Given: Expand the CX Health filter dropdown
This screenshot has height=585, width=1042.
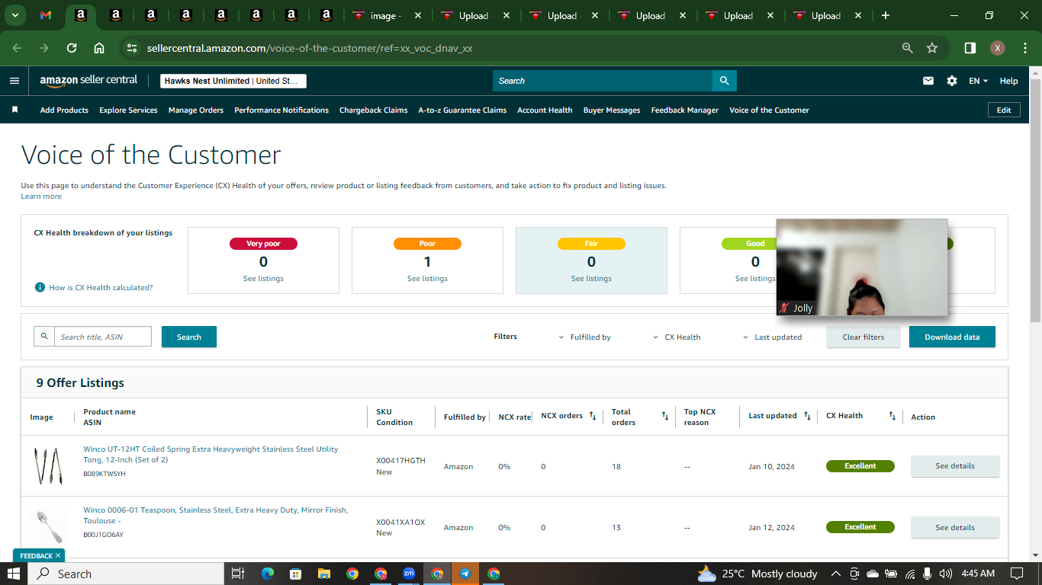Looking at the screenshot, I should pos(677,337).
